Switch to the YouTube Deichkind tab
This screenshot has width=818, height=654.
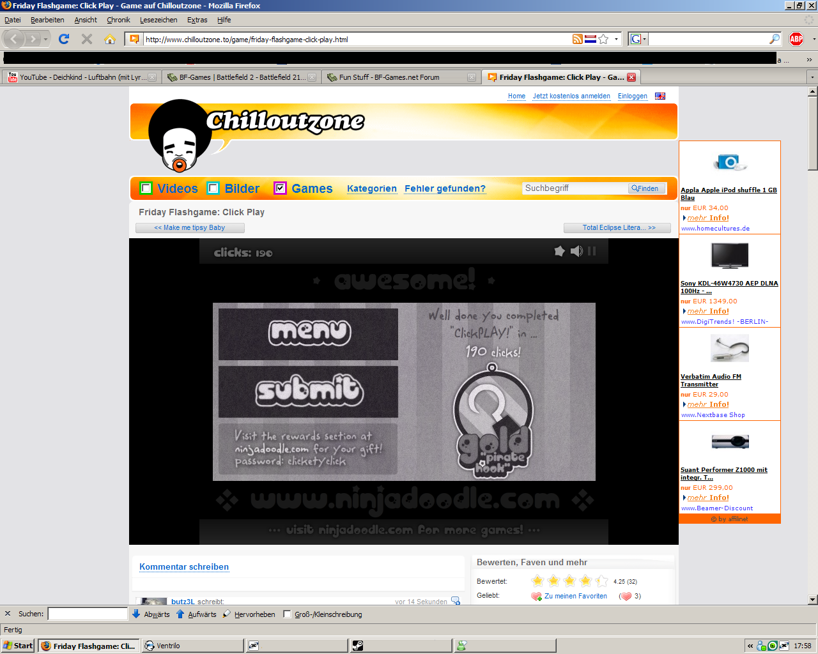click(x=81, y=77)
